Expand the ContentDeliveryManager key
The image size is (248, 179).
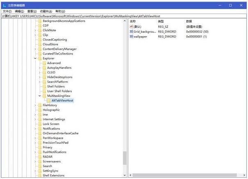pyautogui.click(x=35, y=49)
